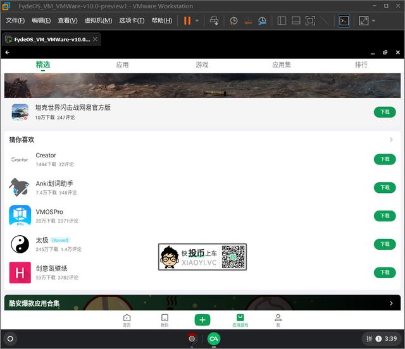
Task: Open the VMOSPro app icon
Action: click(20, 216)
